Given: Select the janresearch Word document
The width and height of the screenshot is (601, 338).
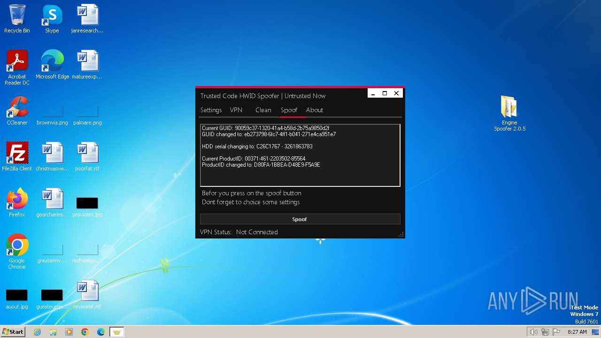Looking at the screenshot, I should point(87,19).
